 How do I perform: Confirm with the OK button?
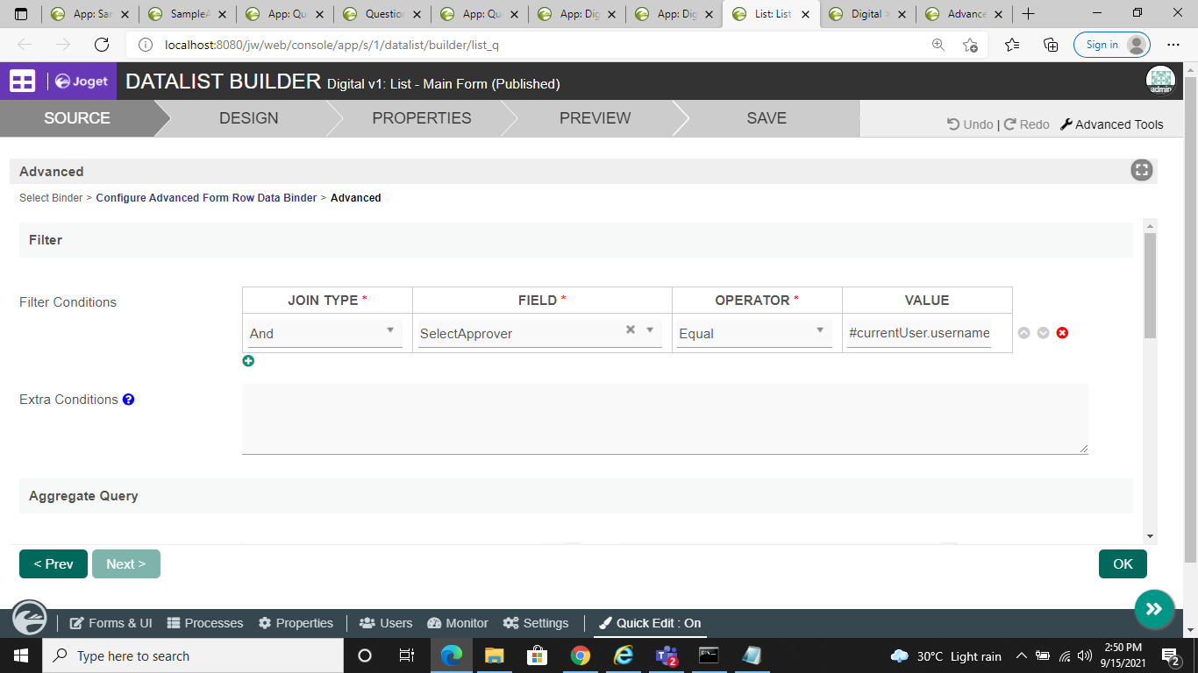1123,564
